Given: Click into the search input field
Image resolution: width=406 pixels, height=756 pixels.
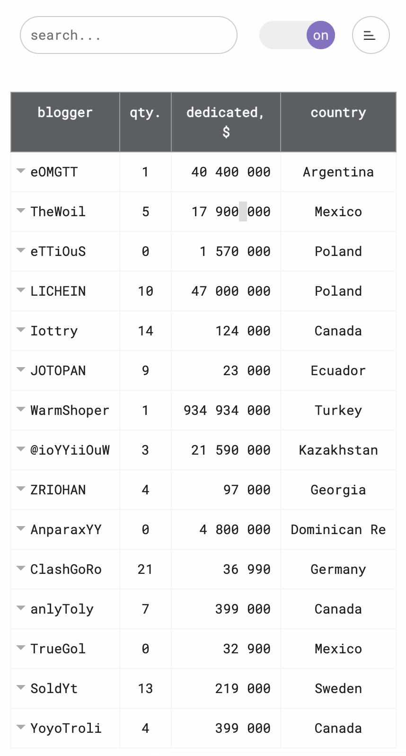Looking at the screenshot, I should click(128, 35).
